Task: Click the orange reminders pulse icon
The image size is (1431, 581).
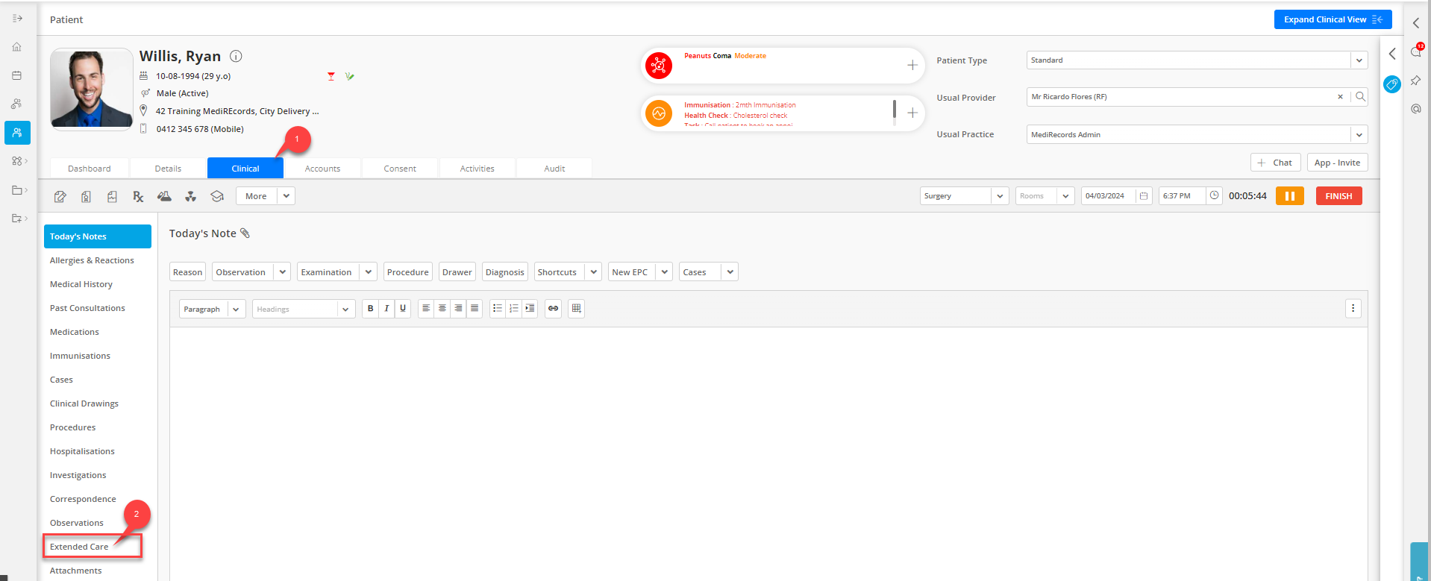Action: 659,113
